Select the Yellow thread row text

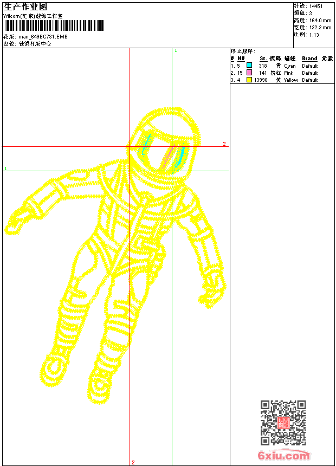pos(291,80)
